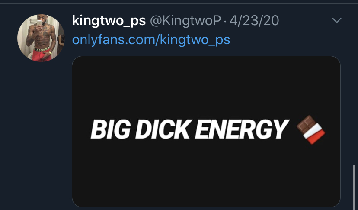The image size is (358, 210).
Task: Open the kingtwo_ps profile avatar
Action: 41,38
